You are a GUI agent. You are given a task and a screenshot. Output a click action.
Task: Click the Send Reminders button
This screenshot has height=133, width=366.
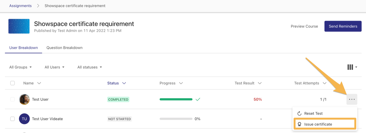[343, 26]
